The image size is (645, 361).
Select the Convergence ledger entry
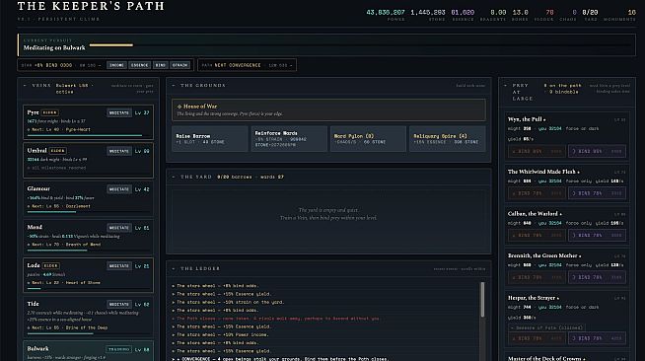280,358
